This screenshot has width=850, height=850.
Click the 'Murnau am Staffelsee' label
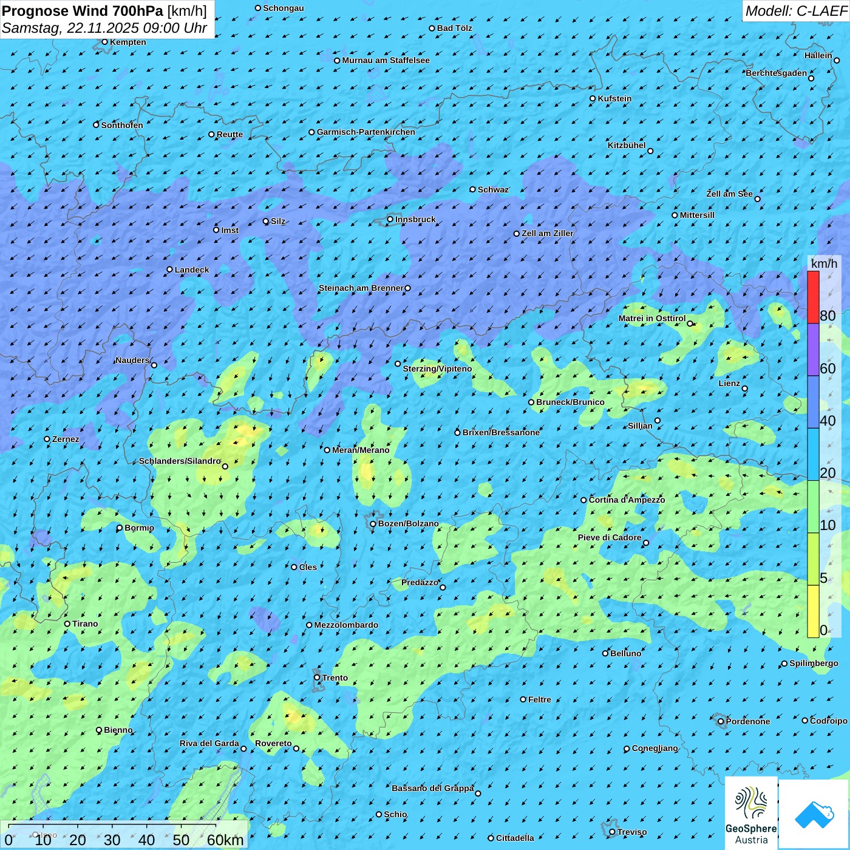point(386,61)
